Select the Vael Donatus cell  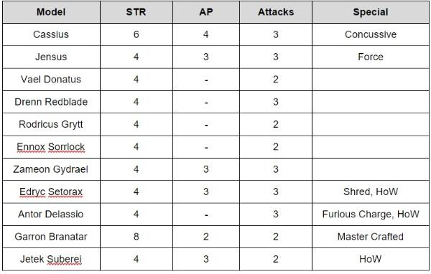click(51, 80)
